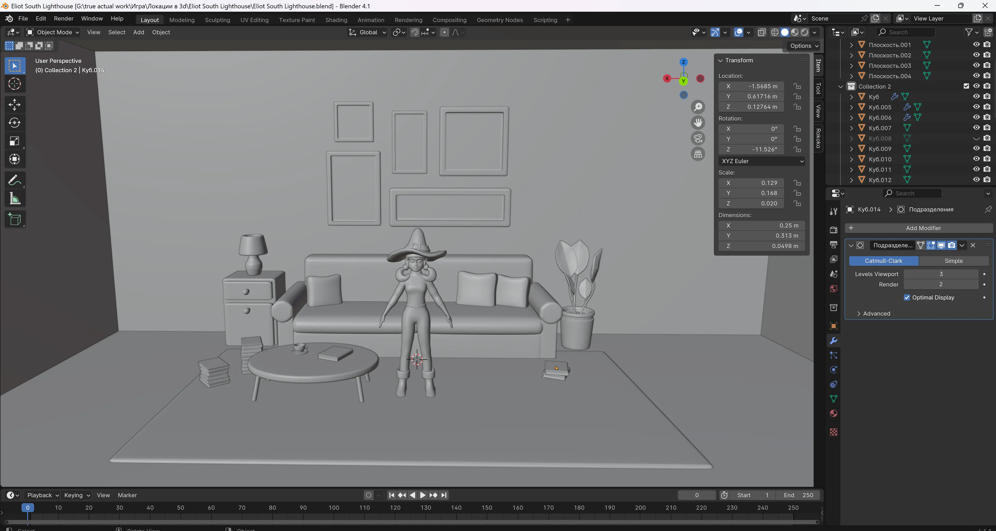The height and width of the screenshot is (531, 996).
Task: Adjust Render levels value field
Action: [x=941, y=285]
